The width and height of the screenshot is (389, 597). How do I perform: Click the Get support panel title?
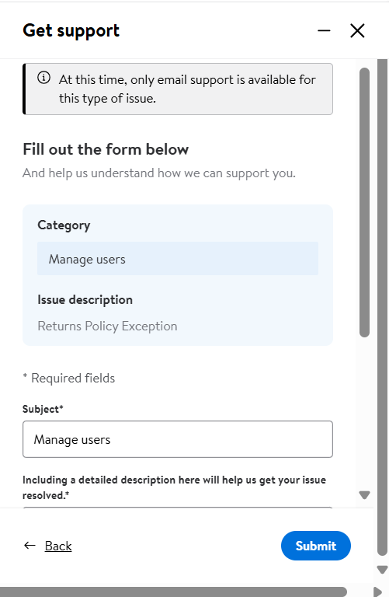[x=71, y=31]
